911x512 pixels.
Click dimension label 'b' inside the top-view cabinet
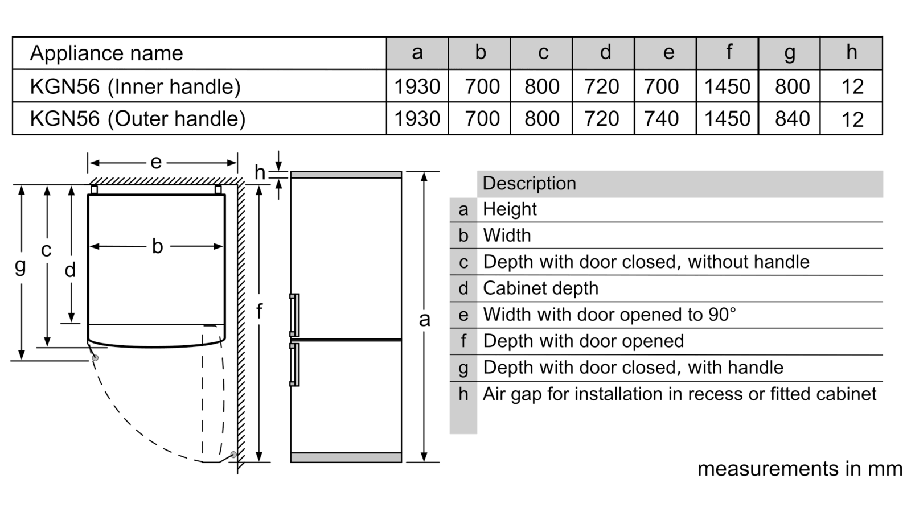pos(157,246)
